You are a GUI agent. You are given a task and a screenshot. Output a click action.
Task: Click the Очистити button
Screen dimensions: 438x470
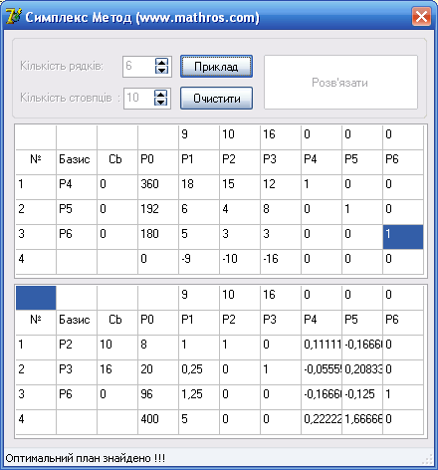click(216, 98)
